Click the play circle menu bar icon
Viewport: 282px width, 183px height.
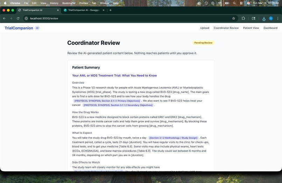coord(213,3)
